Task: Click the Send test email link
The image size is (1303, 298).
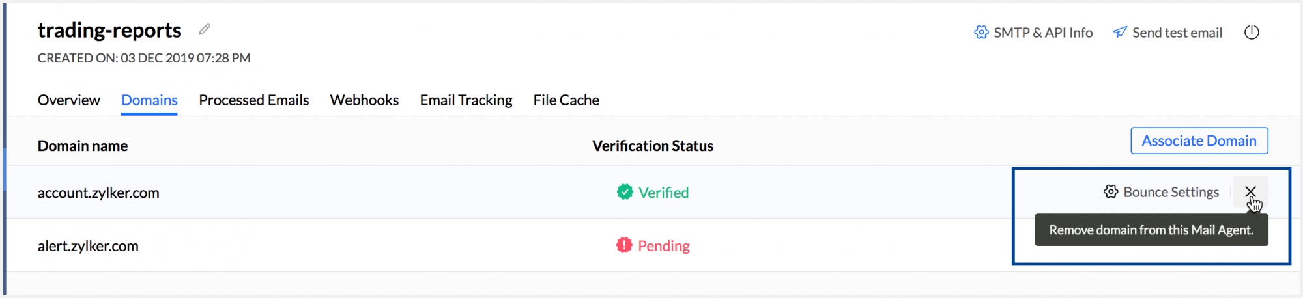Action: (x=1177, y=33)
